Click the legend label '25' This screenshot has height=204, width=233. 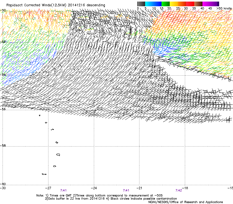(x=178, y=8)
